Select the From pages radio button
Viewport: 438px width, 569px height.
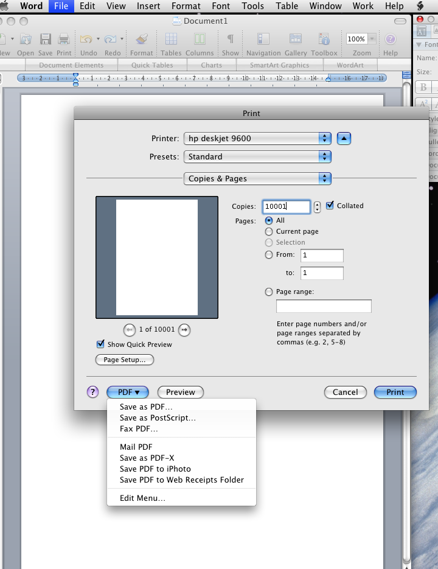coord(269,255)
